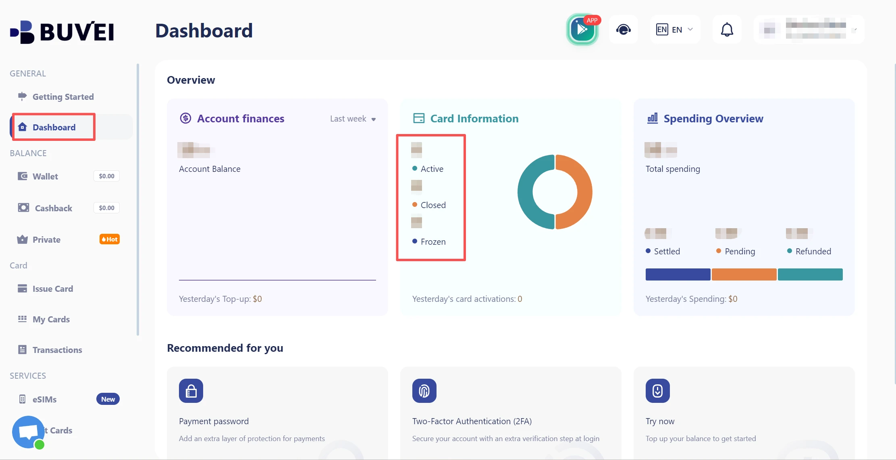The width and height of the screenshot is (896, 460).
Task: Click the Transactions list icon
Action: pyautogui.click(x=22, y=350)
